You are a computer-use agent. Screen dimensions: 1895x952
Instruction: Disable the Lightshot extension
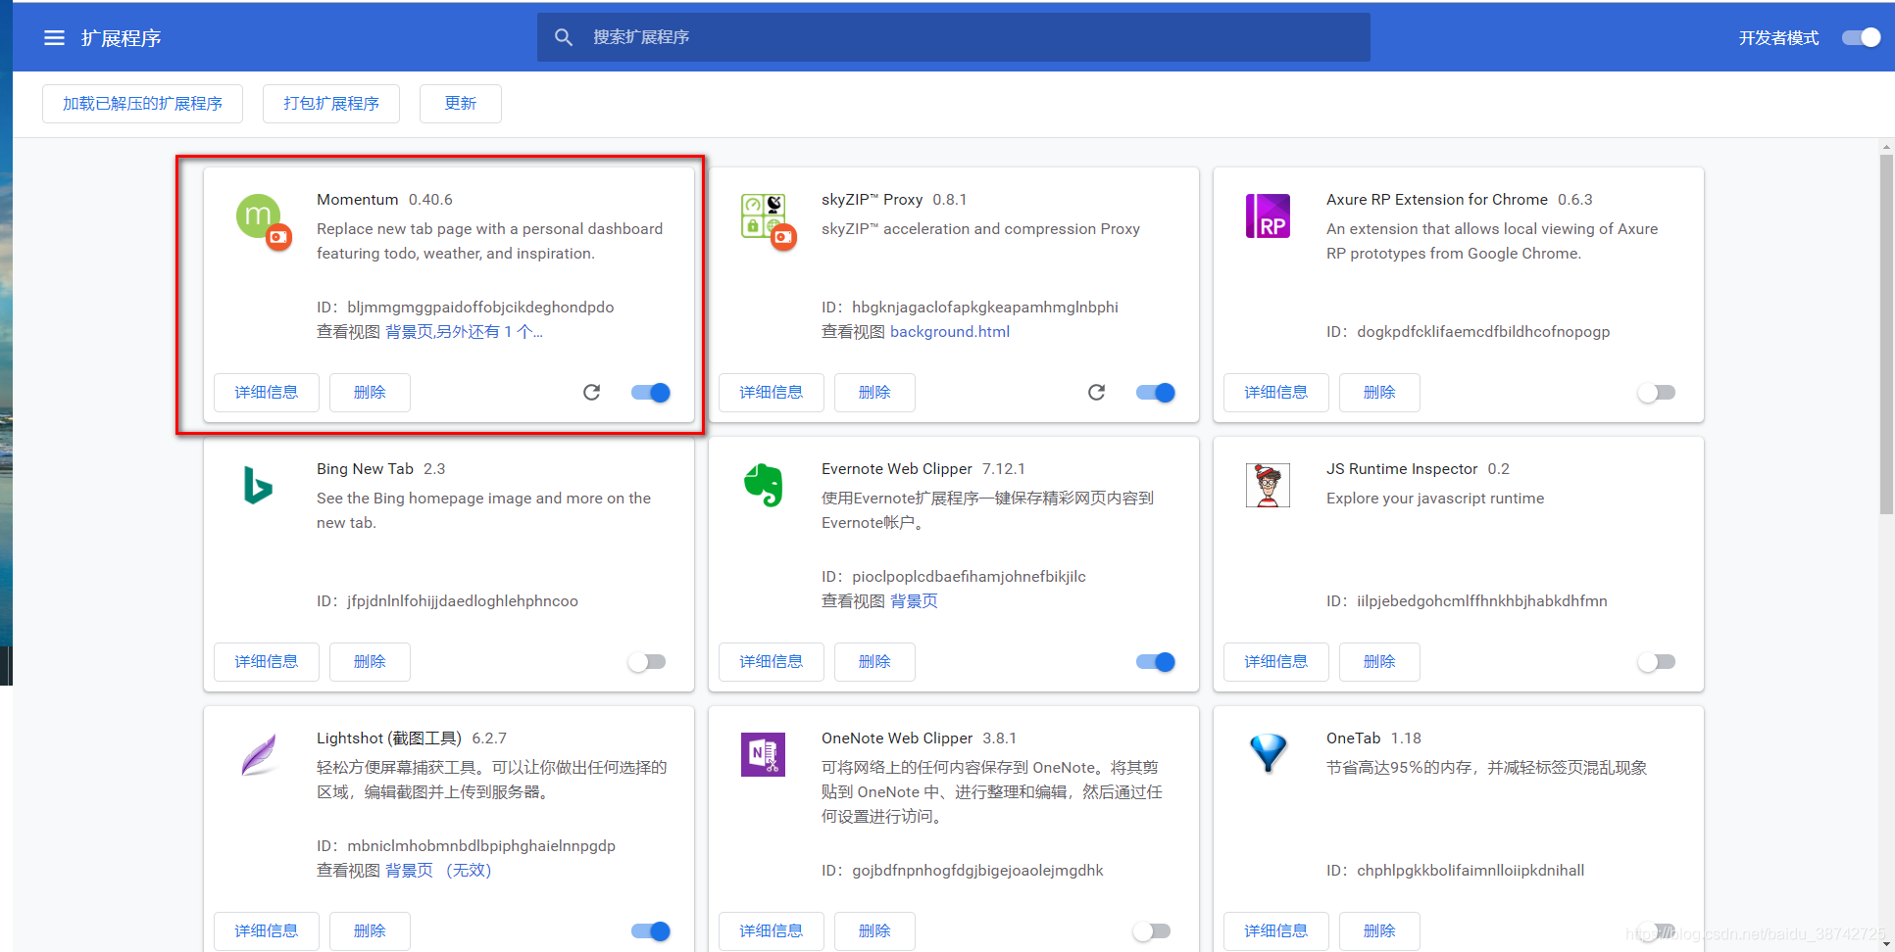(651, 930)
